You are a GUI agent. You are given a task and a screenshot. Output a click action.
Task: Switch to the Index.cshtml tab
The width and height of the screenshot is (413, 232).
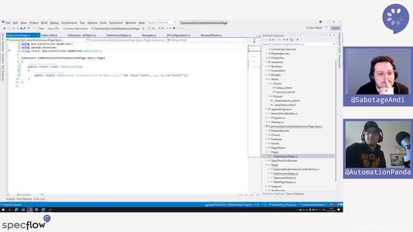pyautogui.click(x=49, y=35)
